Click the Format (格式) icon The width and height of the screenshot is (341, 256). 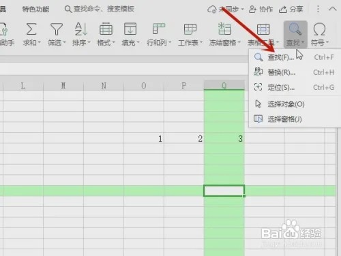pyautogui.click(x=106, y=29)
